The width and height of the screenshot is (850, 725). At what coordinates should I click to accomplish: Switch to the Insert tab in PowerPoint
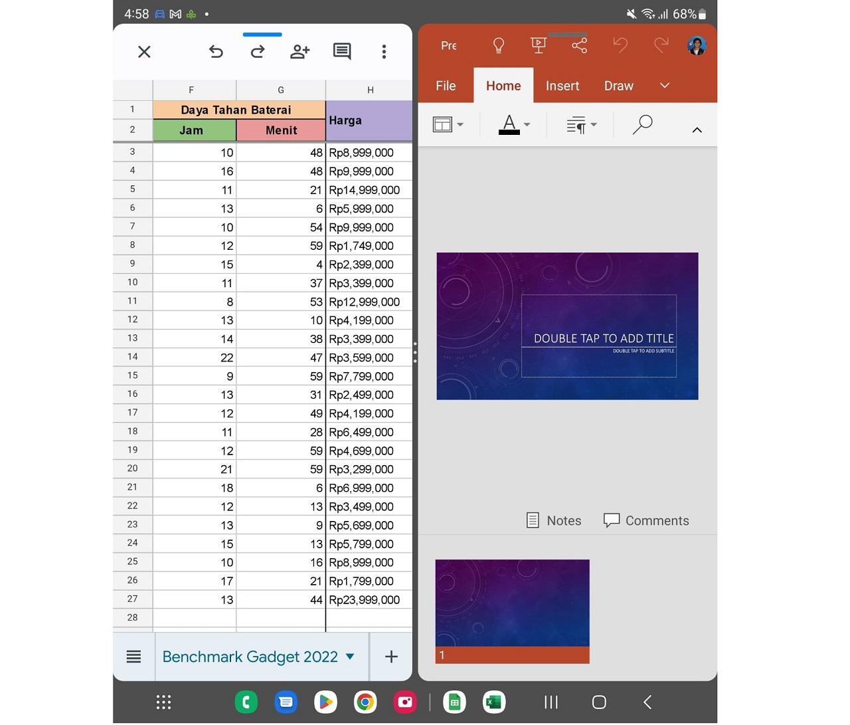click(562, 85)
